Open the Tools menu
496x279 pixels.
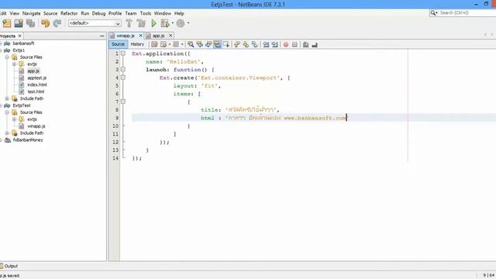(x=146, y=13)
